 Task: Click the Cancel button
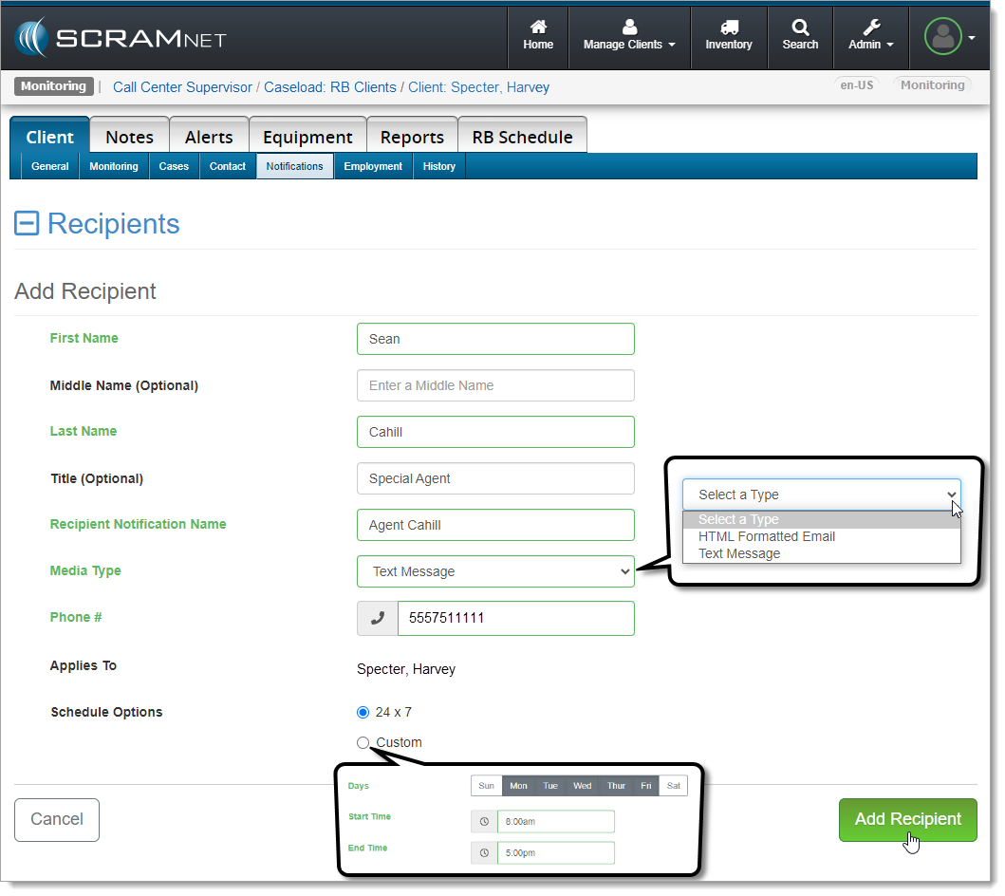[x=57, y=819]
